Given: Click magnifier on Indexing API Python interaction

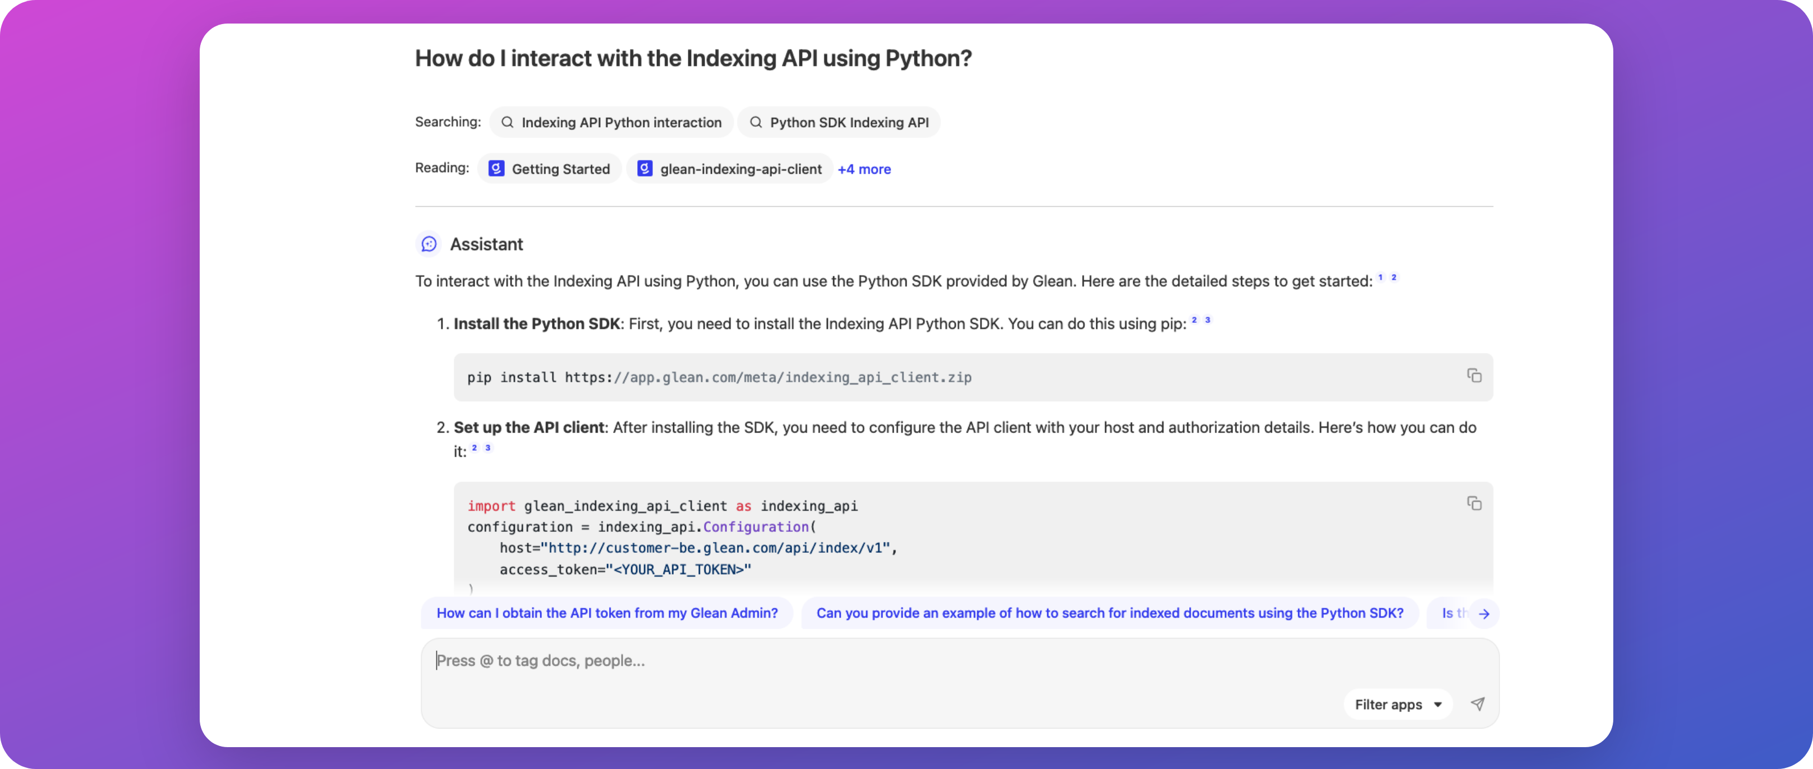Looking at the screenshot, I should click(507, 122).
